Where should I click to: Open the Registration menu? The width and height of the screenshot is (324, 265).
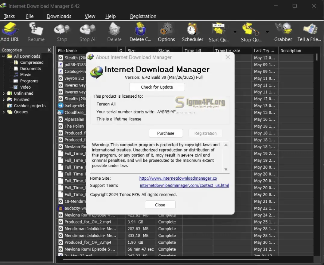[x=143, y=16]
